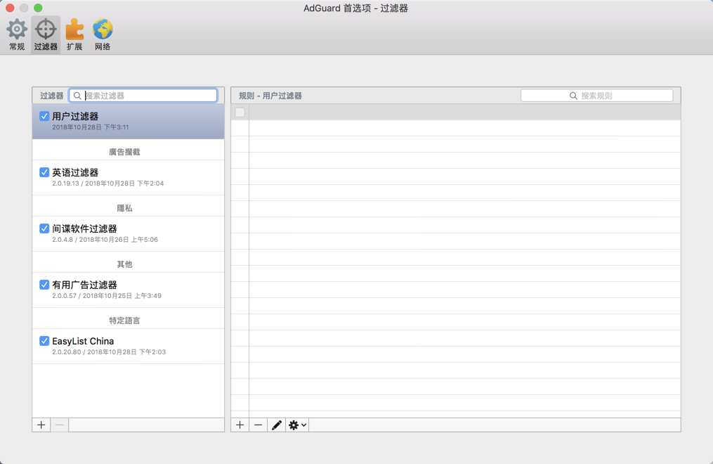Disable the EasyList China filter
Image resolution: width=713 pixels, height=464 pixels.
point(44,341)
